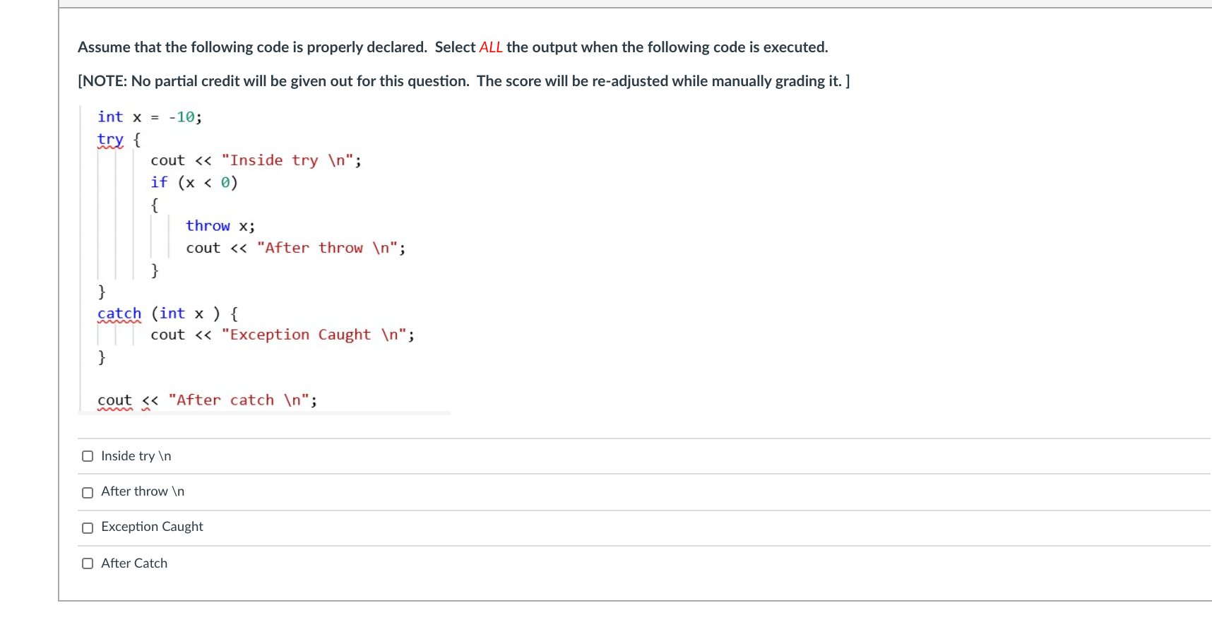
Task: Click the "After catch \n" string in code
Action: click(x=239, y=400)
